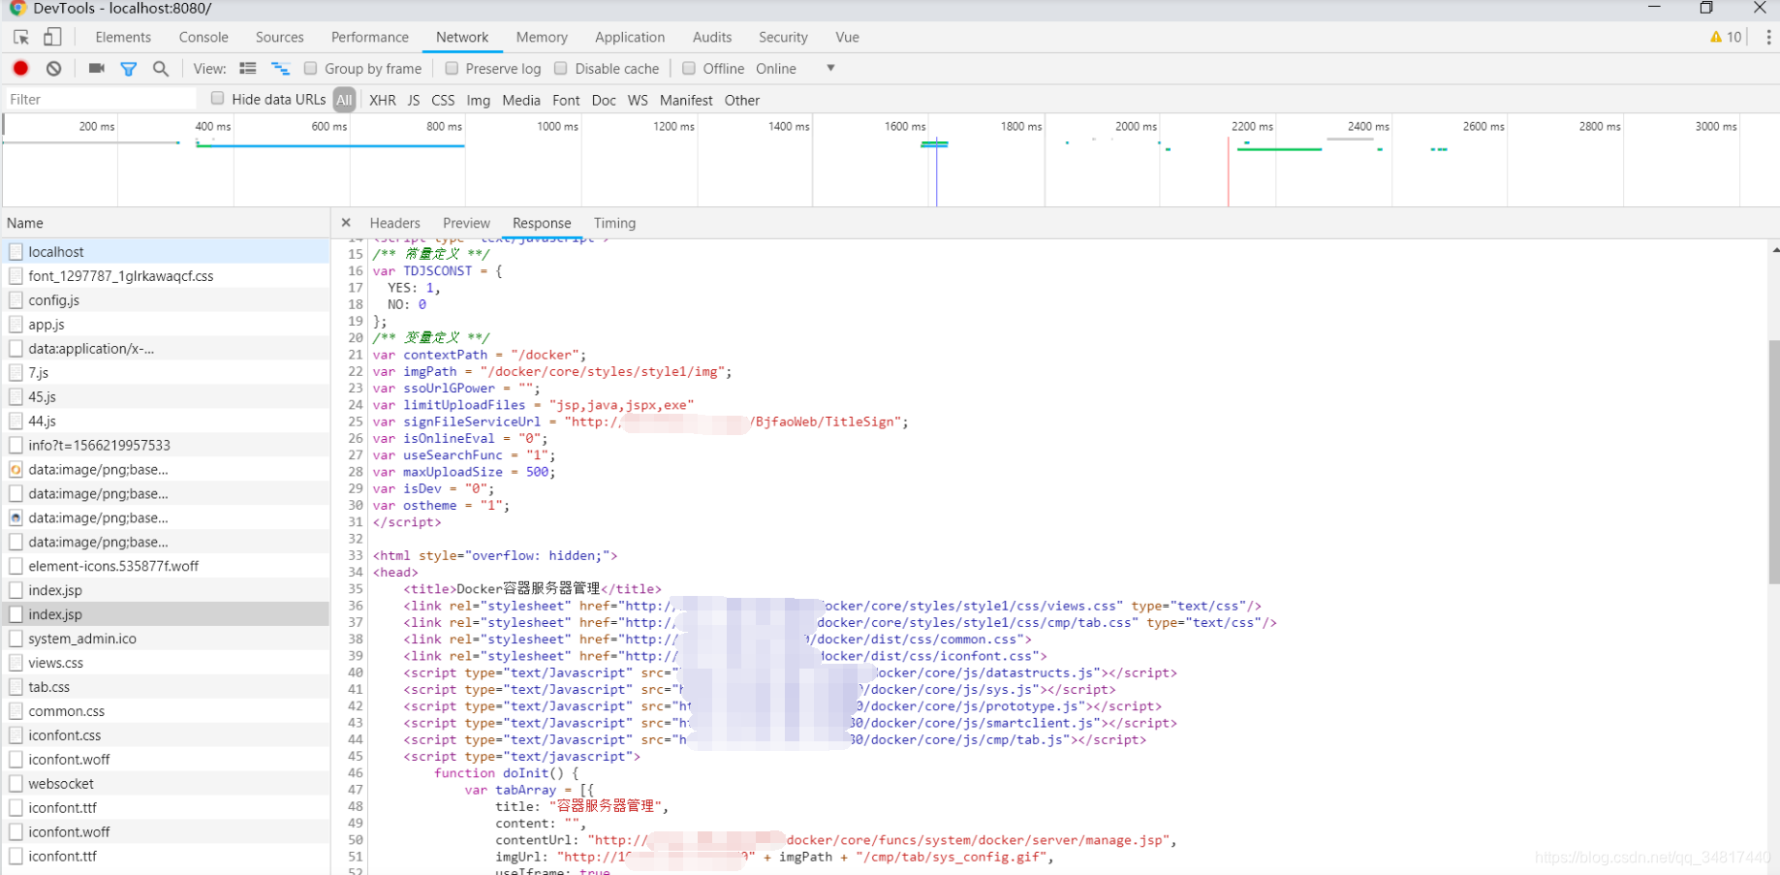Close the request details pane
The height and width of the screenshot is (875, 1780).
click(x=346, y=223)
